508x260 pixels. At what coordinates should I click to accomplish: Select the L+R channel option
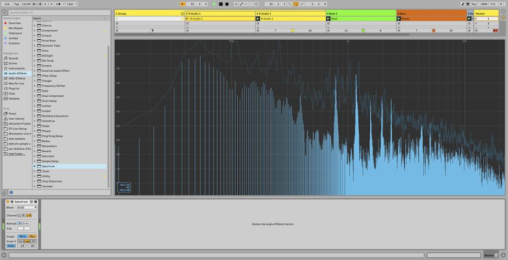coord(29,215)
